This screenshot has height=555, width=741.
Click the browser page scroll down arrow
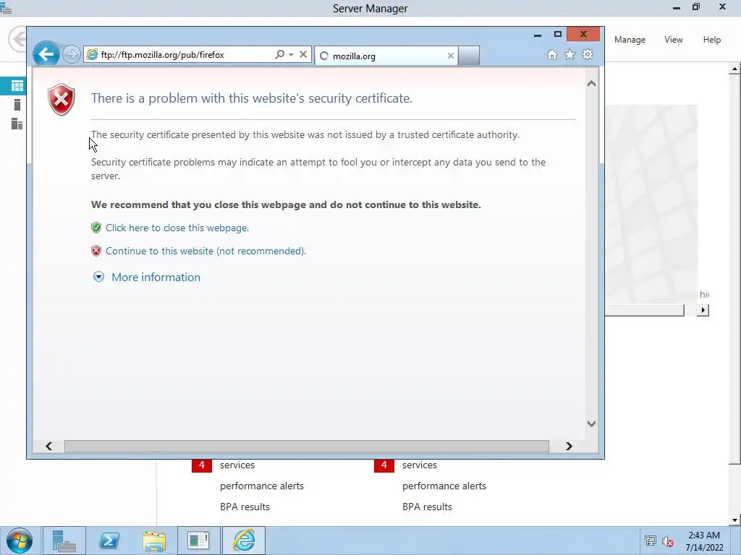coord(591,423)
